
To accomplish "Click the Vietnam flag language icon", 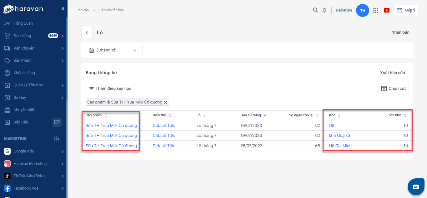I will 387,10.
